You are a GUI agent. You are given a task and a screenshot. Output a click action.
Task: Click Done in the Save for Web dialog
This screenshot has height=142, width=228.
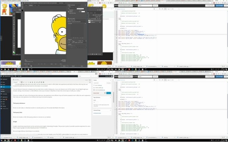(x=82, y=66)
